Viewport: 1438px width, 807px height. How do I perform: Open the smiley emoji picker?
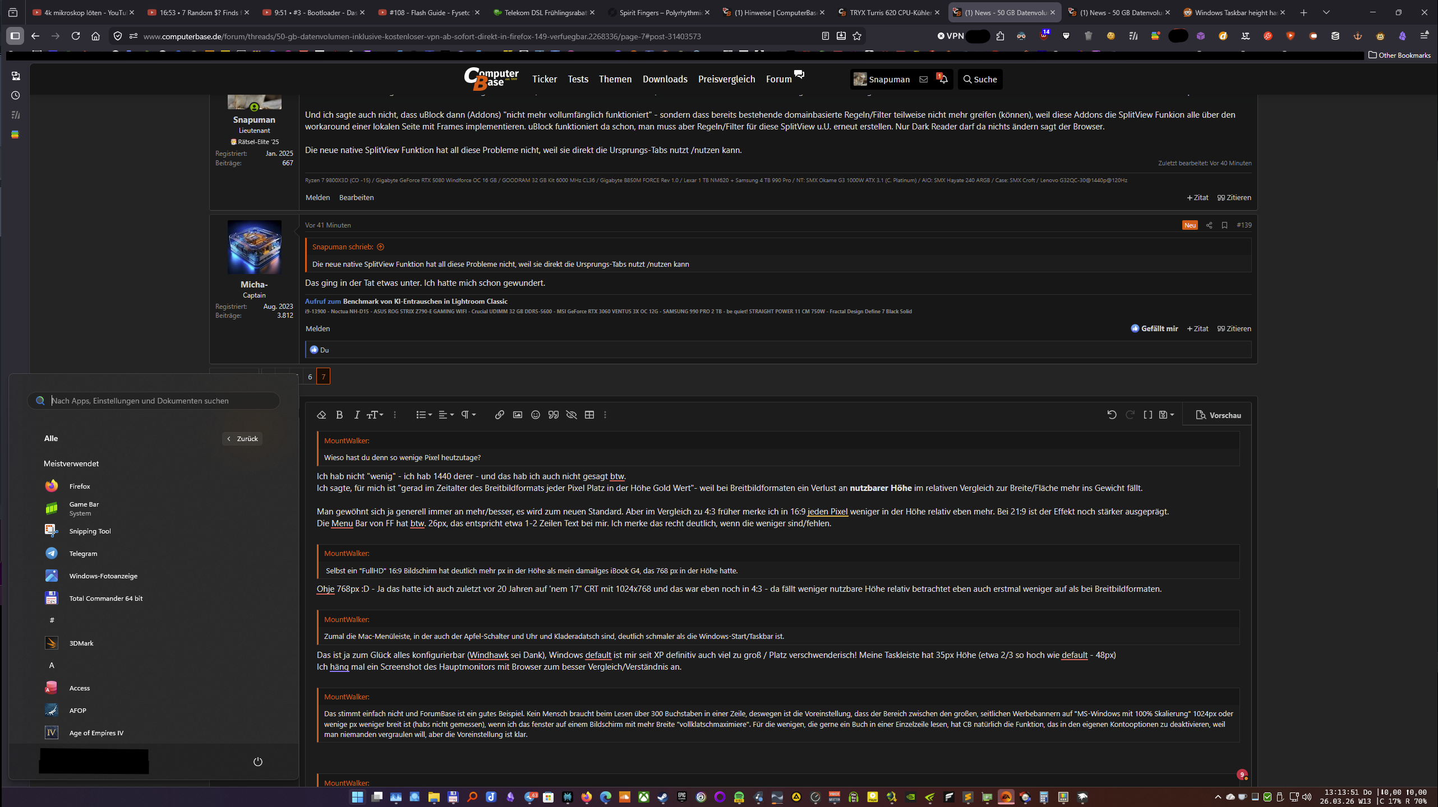(x=536, y=415)
